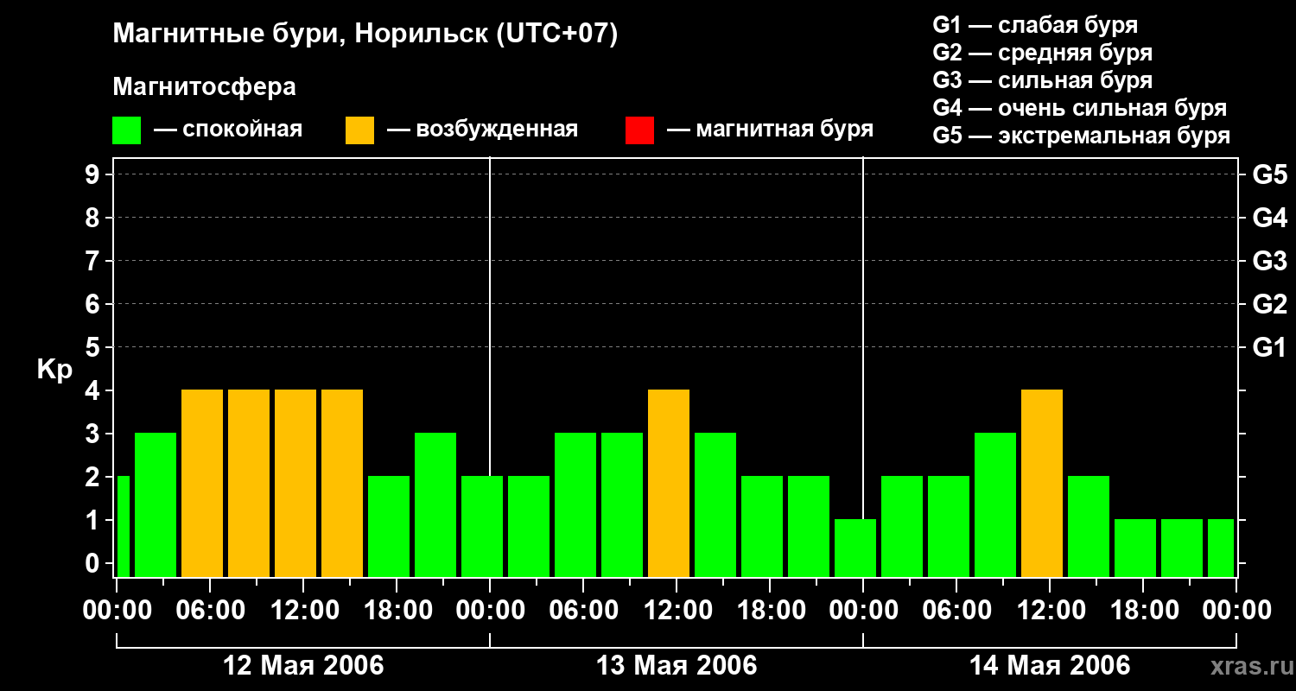Click the standalone 'G1' right-axis tick label
The height and width of the screenshot is (691, 1296).
click(x=1269, y=347)
